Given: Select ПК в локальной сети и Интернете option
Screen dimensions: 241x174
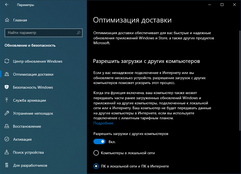Looking at the screenshot, I should (x=96, y=166).
